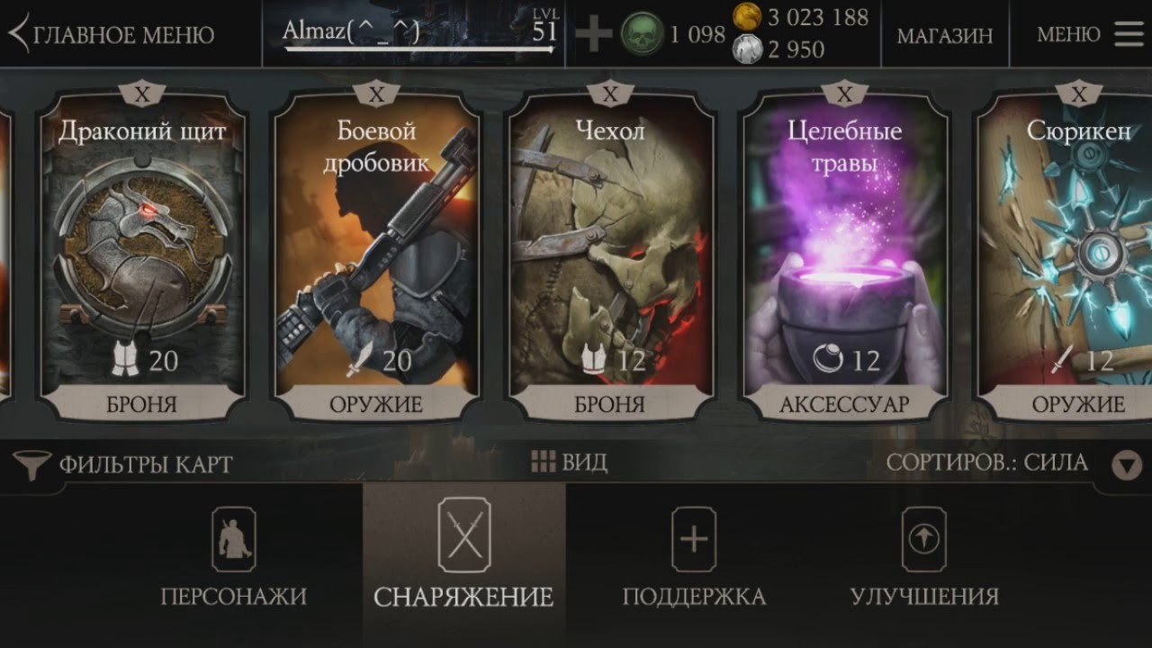
Task: Click the green skull souls icon
Action: (642, 34)
